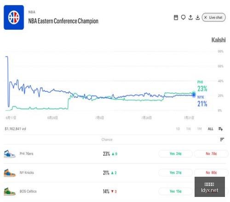Image resolution: width=230 pixels, height=202 pixels.
Task: Click the share upload icon
Action: tap(190, 17)
